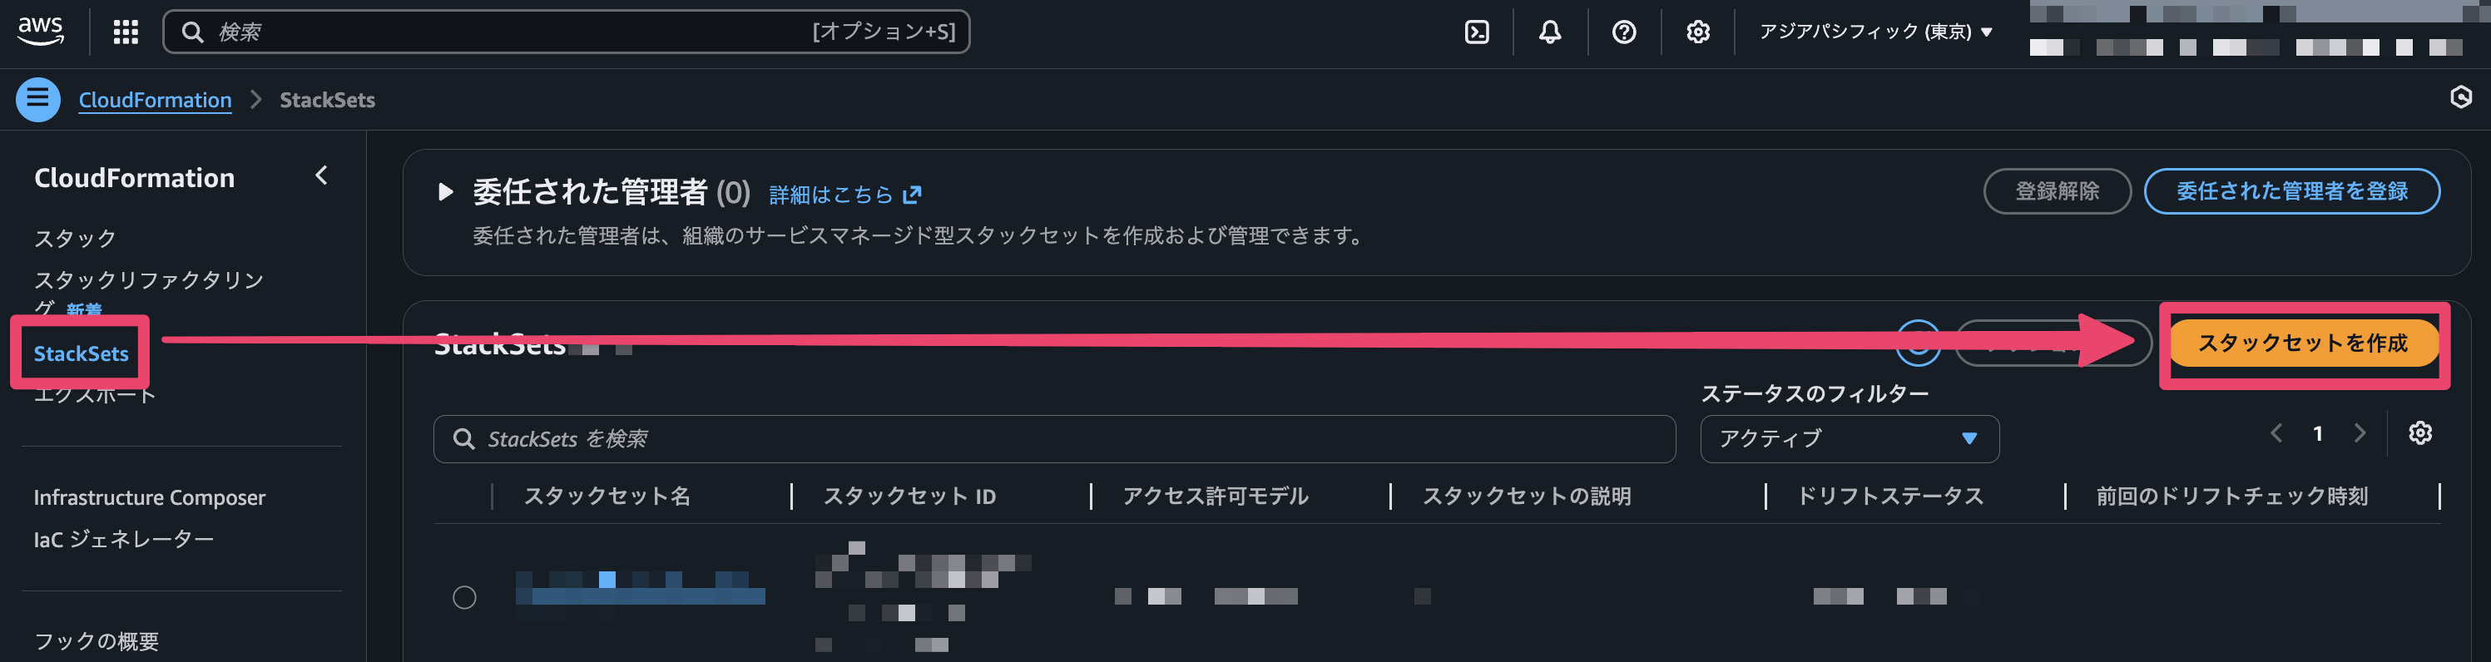Viewport: 2491px width, 662px height.
Task: Open the navigation hamburger menu icon
Action: coord(37,100)
